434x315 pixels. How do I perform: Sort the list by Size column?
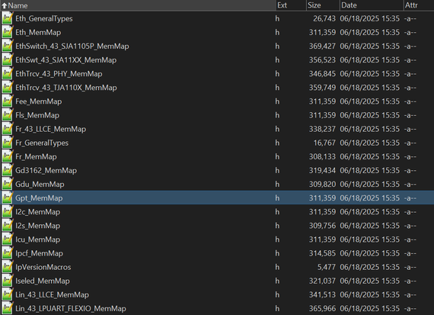(323, 5)
